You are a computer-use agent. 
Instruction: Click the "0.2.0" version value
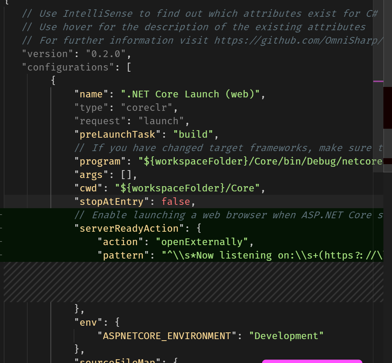[x=105, y=54]
